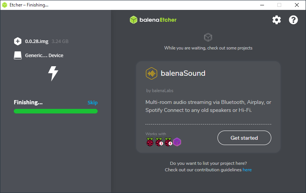Skip the finishing validation step
Screen dimensions: 306x193
pos(92,103)
